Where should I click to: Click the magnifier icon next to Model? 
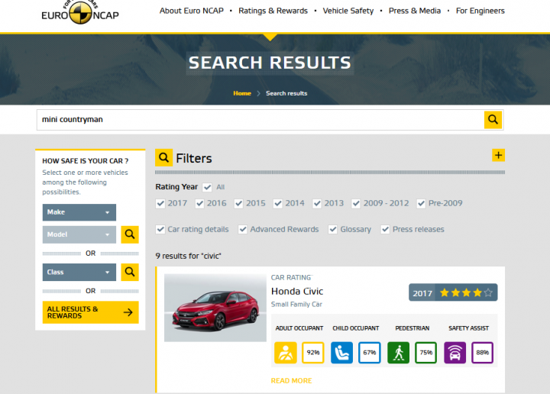coord(130,234)
